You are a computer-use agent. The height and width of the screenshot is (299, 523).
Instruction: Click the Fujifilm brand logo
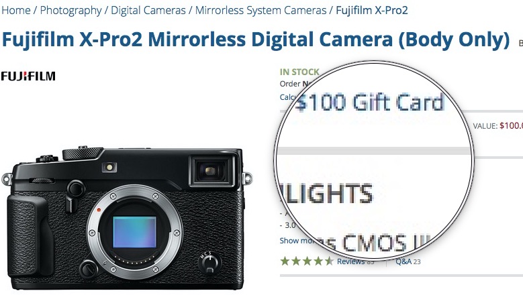28,76
